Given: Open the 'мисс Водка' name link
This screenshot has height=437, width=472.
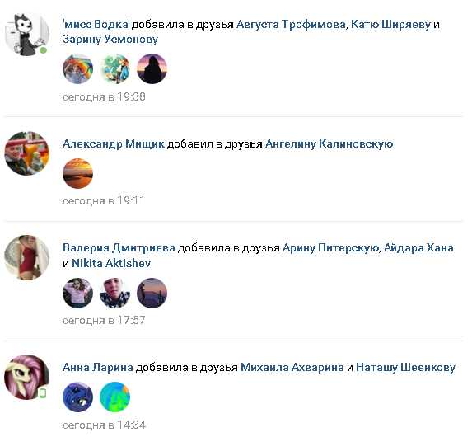Looking at the screenshot, I should coord(96,24).
